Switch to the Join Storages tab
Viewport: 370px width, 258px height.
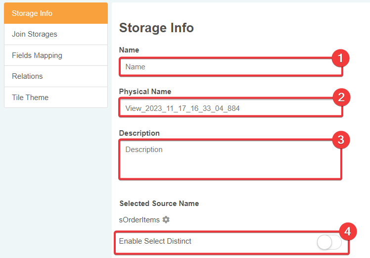(x=56, y=34)
